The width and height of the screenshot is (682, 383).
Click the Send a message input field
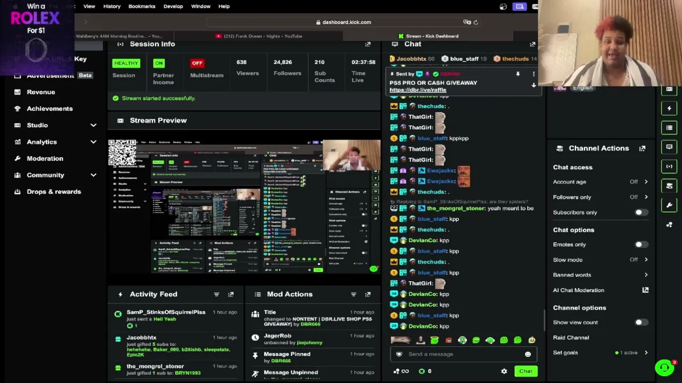point(464,354)
